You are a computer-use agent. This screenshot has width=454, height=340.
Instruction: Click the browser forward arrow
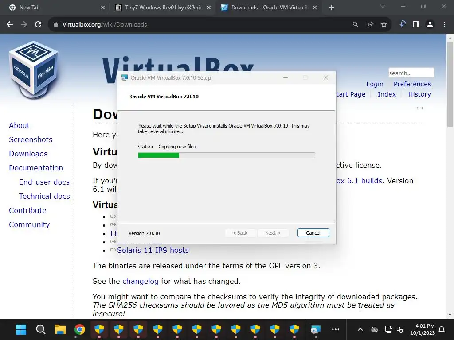click(24, 25)
